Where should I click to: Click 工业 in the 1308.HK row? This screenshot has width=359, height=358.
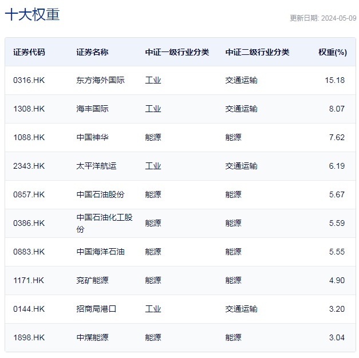(x=153, y=109)
